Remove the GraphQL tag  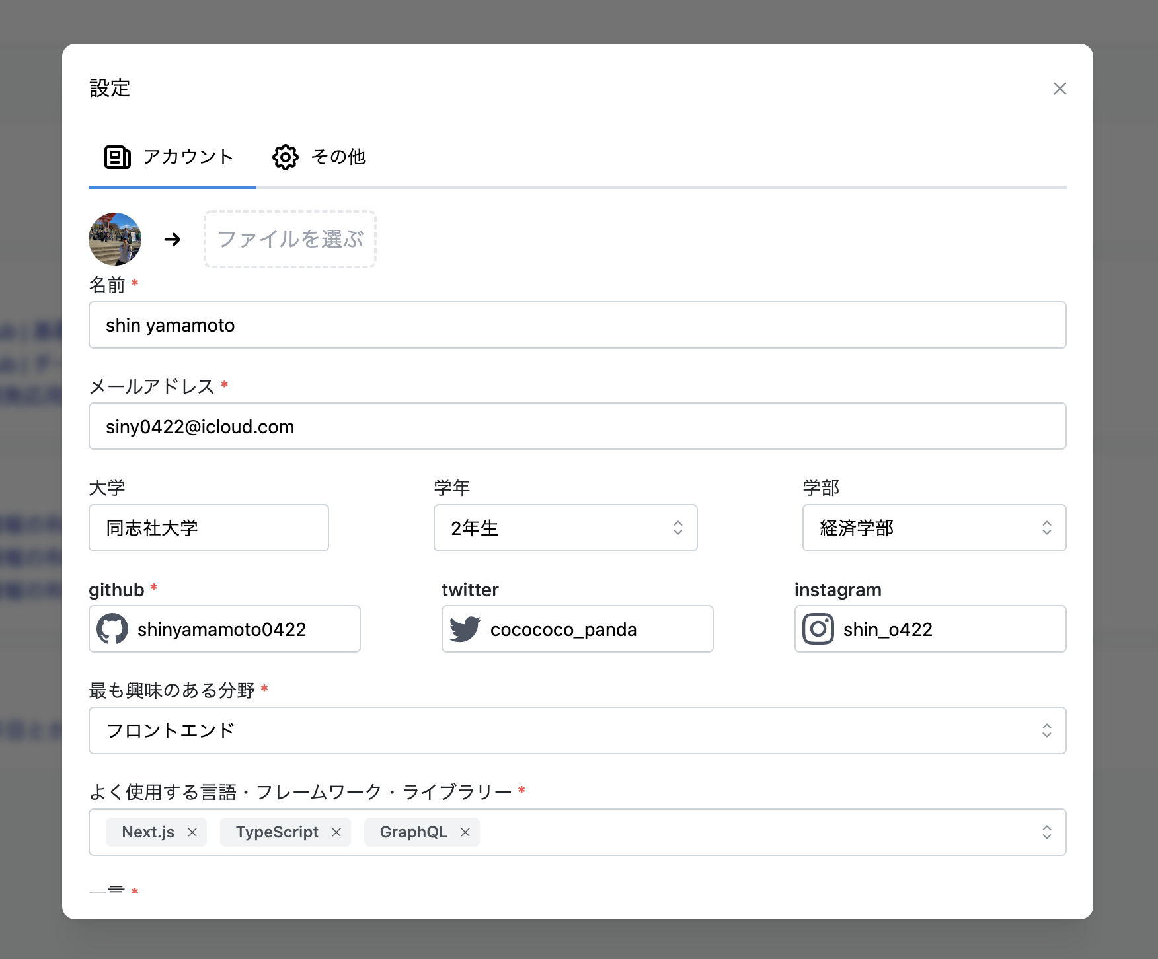click(465, 832)
